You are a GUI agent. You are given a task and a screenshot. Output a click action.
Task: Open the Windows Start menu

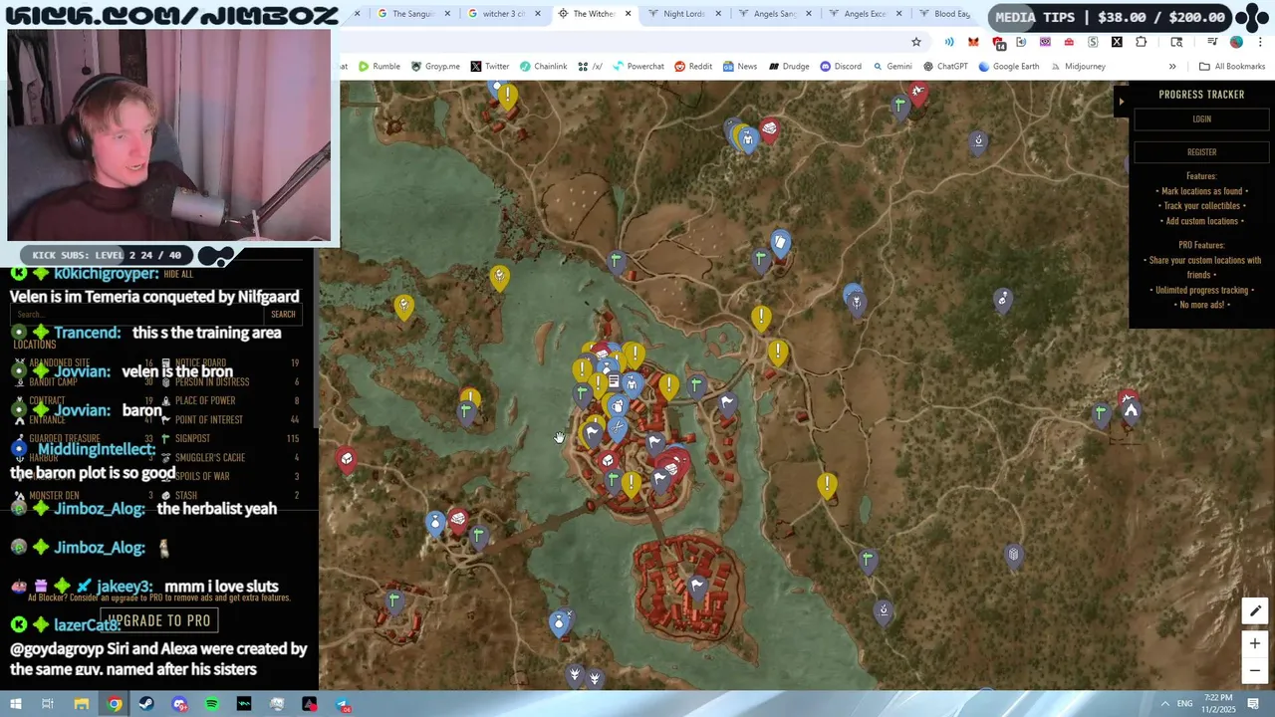(15, 704)
